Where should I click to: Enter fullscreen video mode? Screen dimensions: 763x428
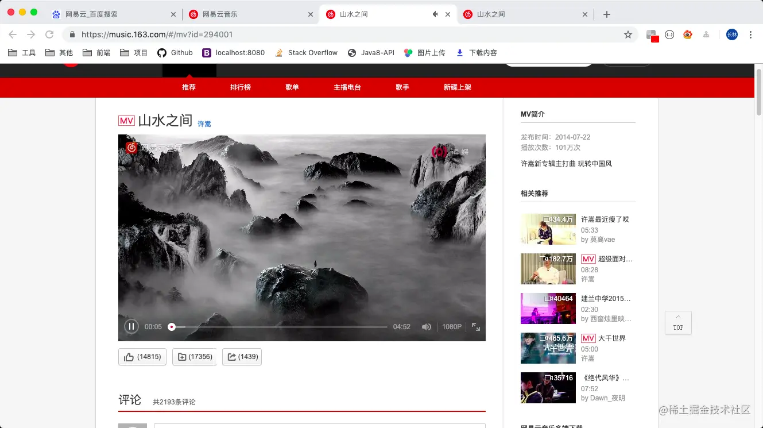[476, 326]
